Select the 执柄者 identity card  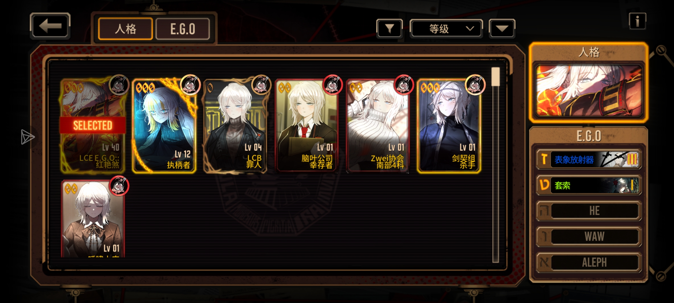[164, 126]
